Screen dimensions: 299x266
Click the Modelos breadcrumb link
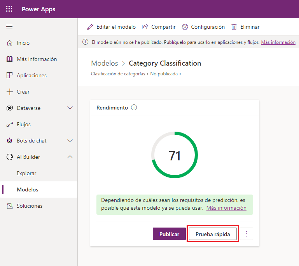pos(105,63)
